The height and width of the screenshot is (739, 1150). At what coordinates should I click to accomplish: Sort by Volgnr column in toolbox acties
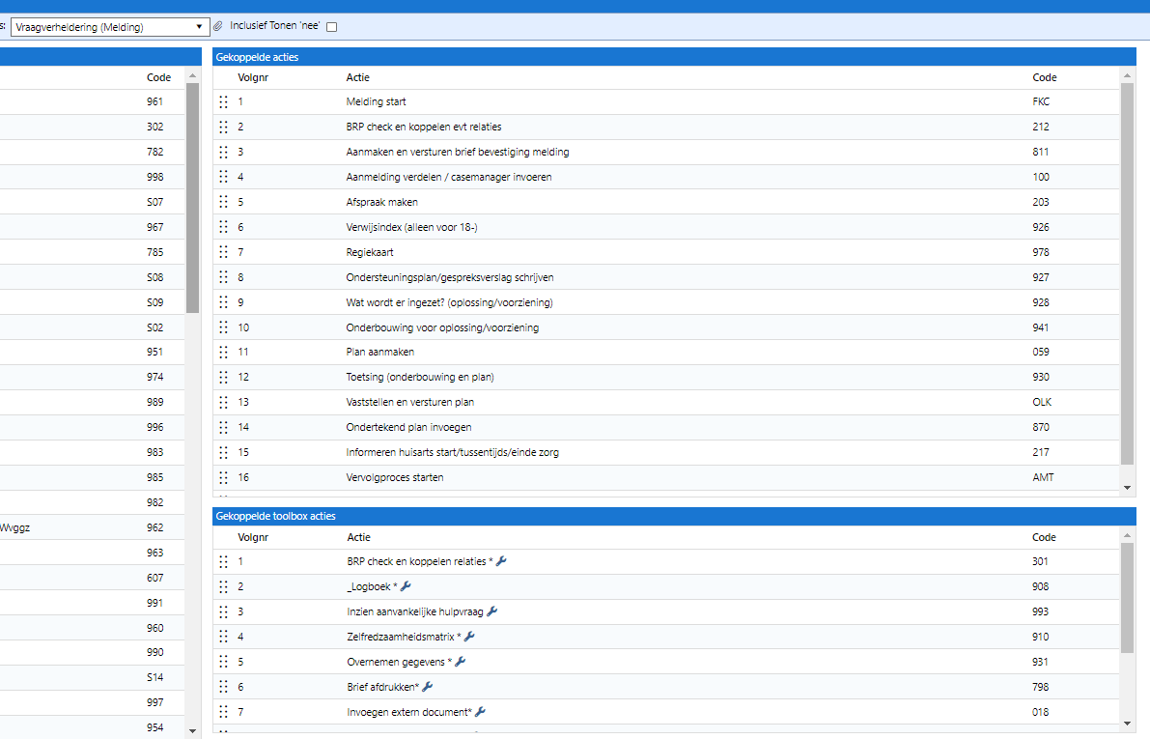252,537
